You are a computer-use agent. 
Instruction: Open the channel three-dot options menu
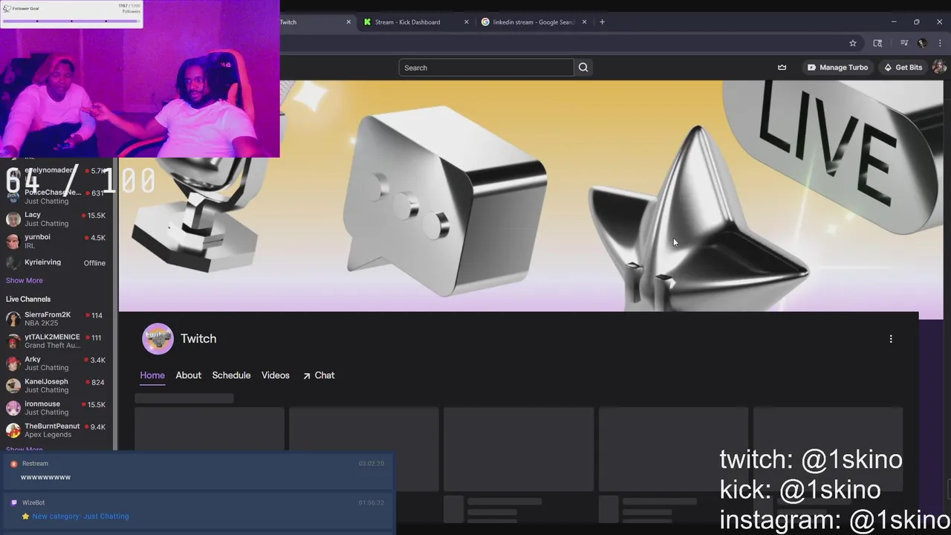891,339
